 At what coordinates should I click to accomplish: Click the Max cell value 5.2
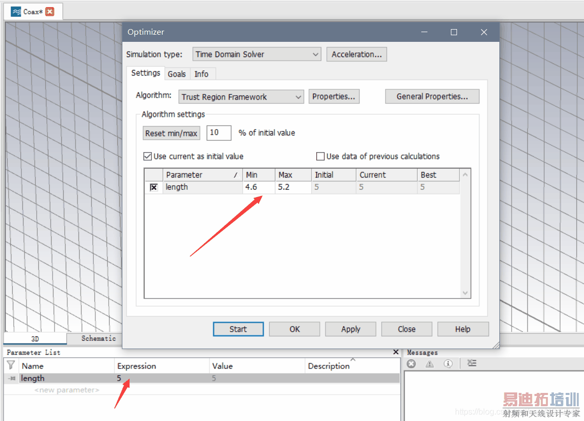pos(293,187)
